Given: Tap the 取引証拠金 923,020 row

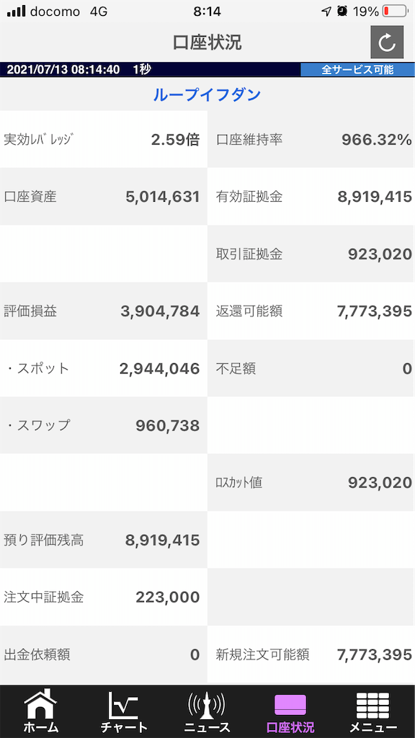Looking at the screenshot, I should (x=311, y=254).
